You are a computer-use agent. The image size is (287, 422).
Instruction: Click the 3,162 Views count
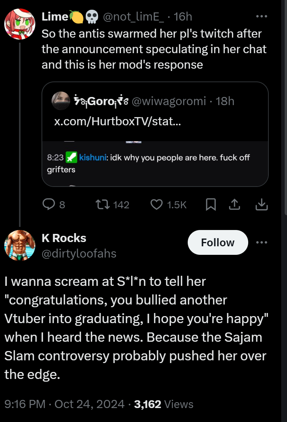tap(164, 404)
